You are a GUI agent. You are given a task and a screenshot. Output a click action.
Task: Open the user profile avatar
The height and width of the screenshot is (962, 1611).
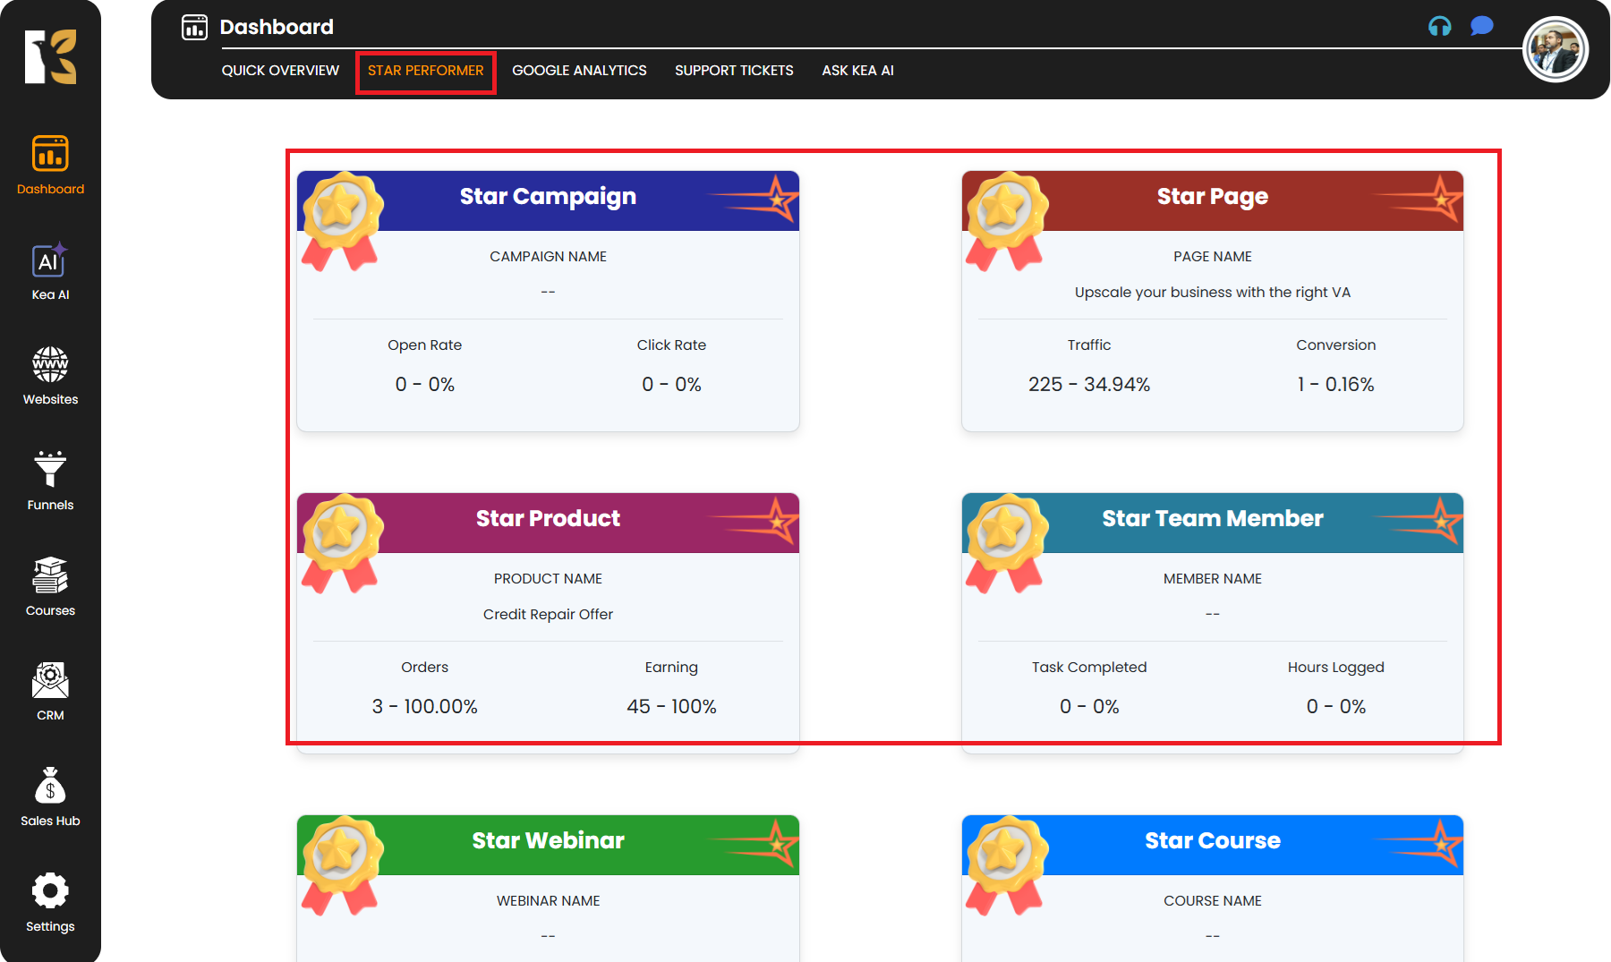(x=1555, y=50)
